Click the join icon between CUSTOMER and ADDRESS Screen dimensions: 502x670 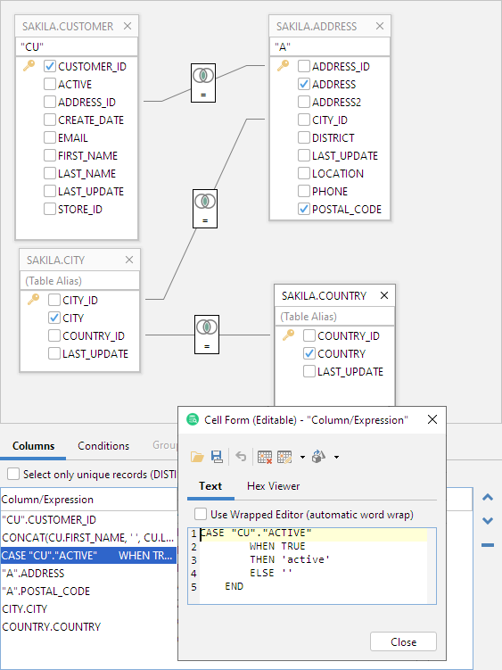pos(203,83)
